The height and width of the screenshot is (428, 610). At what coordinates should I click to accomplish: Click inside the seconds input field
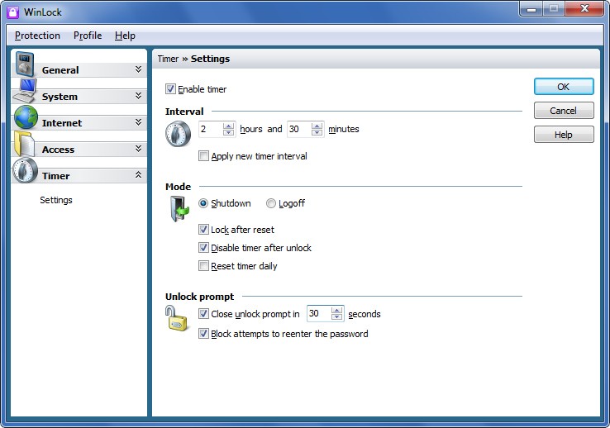click(x=319, y=314)
